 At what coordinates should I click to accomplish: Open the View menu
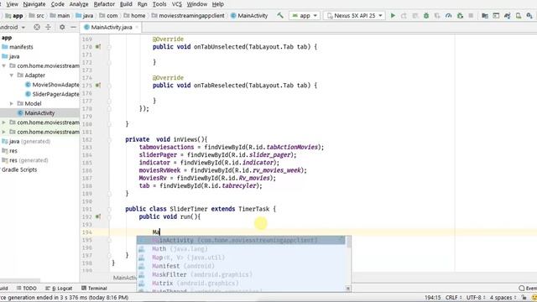coord(13,4)
